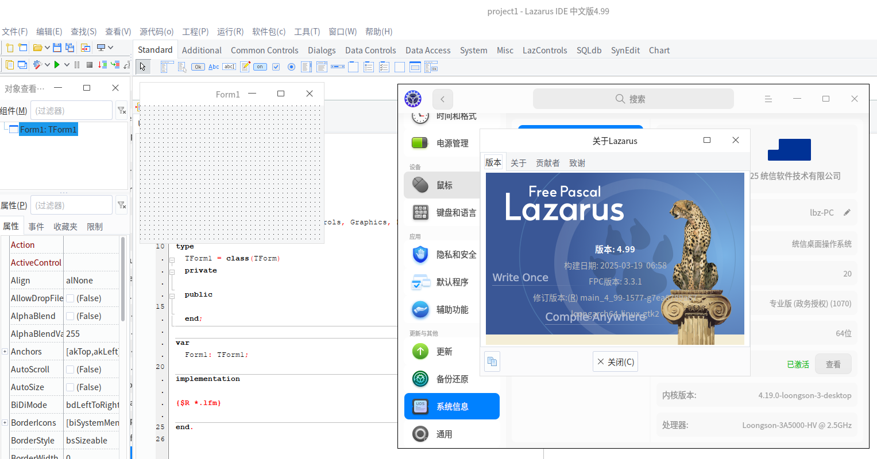
Task: Toggle the AlphaBlend checkbox
Action: (70, 316)
